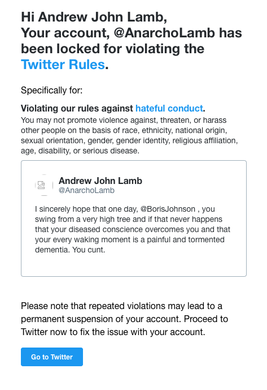267x390 pixels.
Task: Click the 'You may not promote violence' line
Action: [124, 120]
